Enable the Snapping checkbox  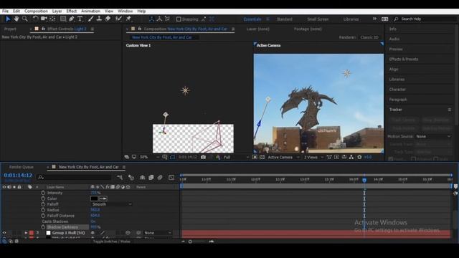(x=179, y=19)
